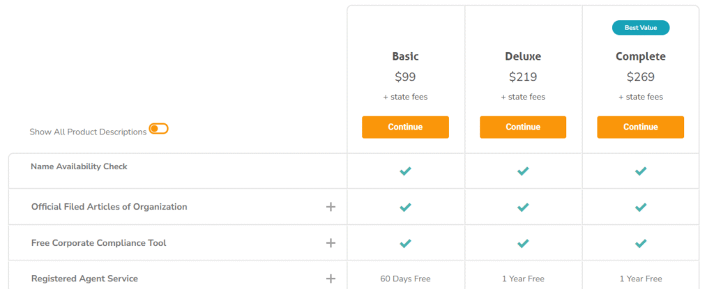Select the Deluxe plan heading

523,56
